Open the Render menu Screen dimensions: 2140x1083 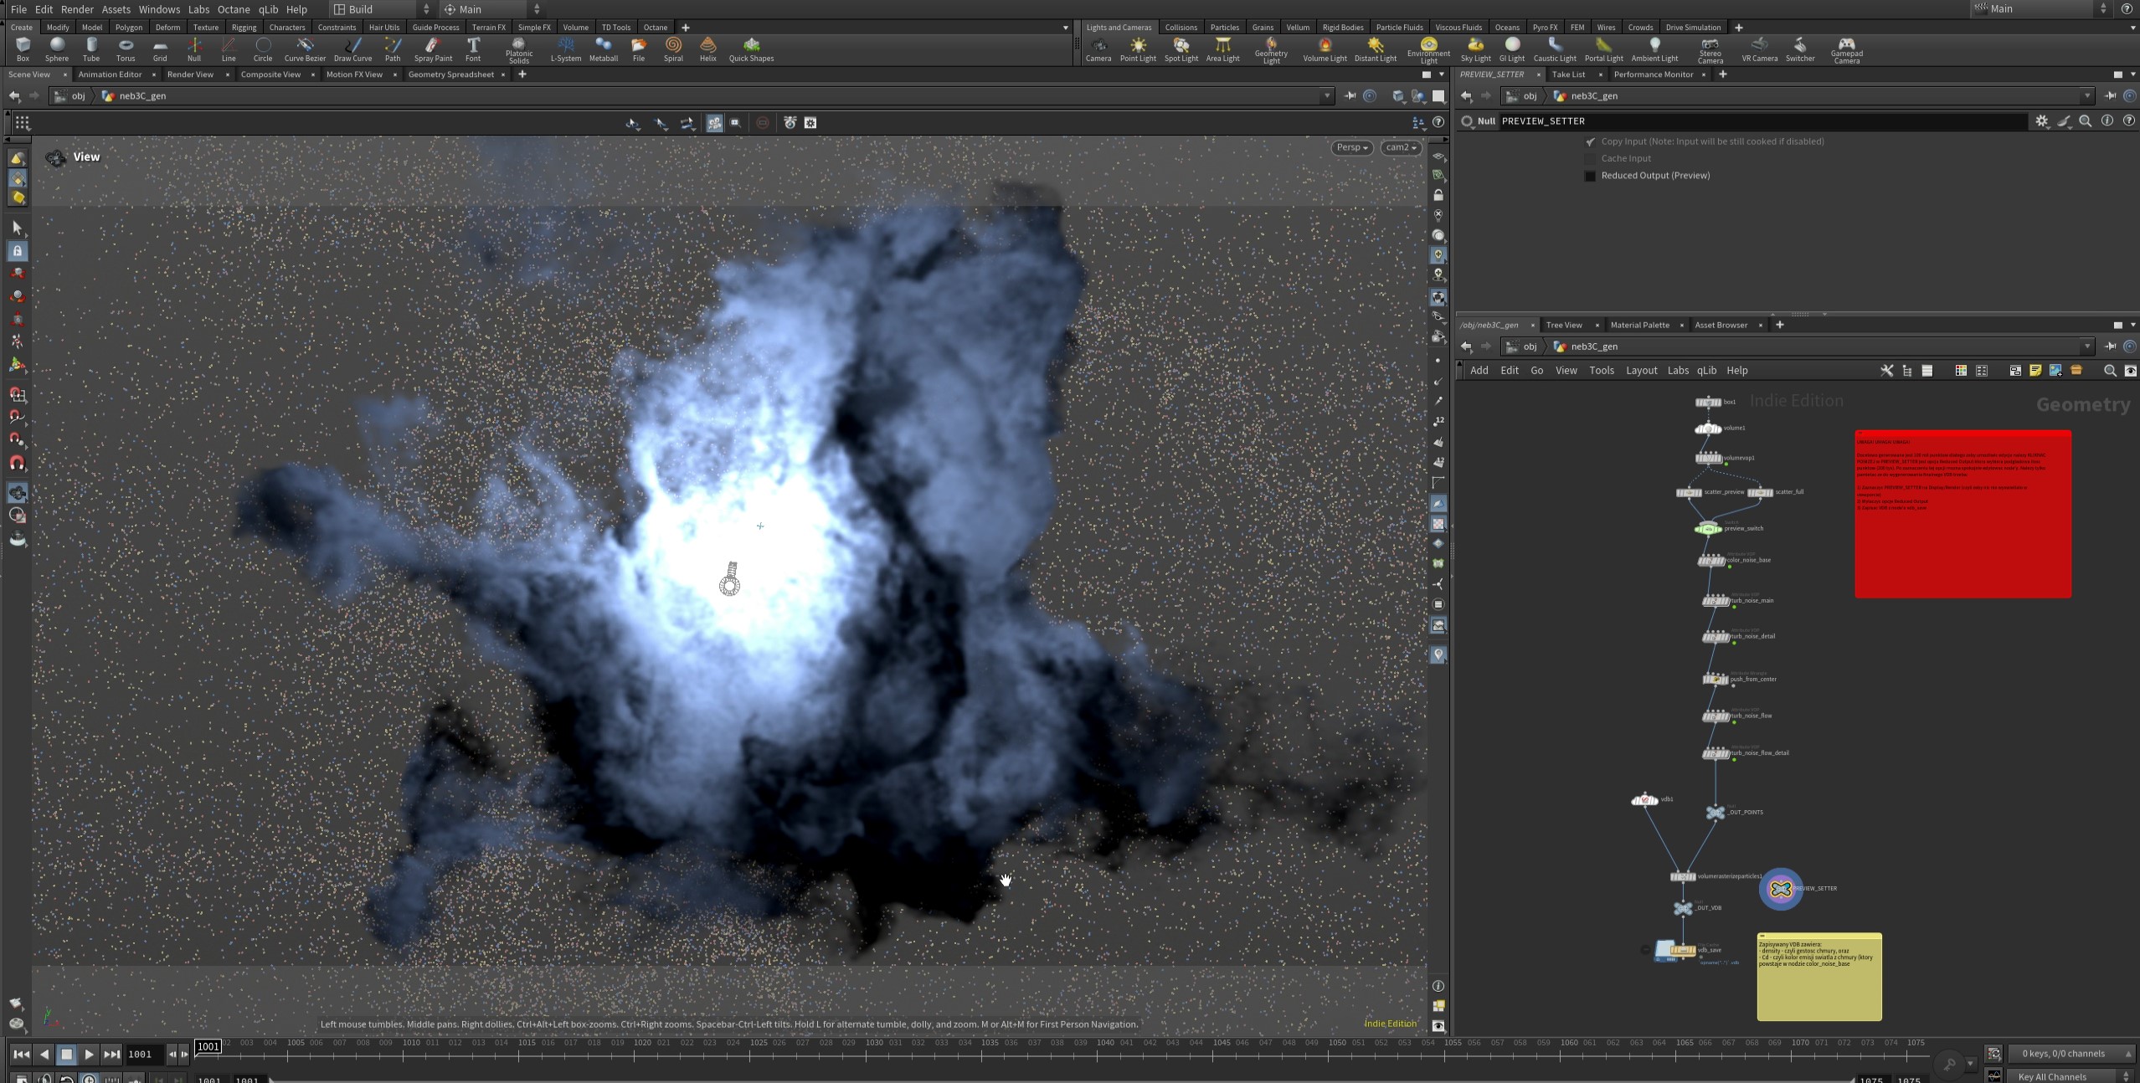[x=77, y=9]
